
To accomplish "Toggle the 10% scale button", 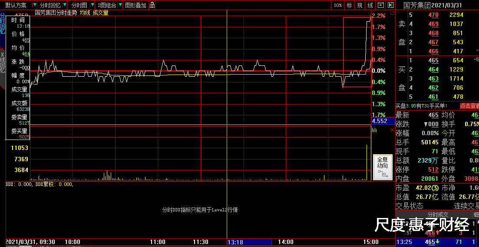I will click(338, 5).
